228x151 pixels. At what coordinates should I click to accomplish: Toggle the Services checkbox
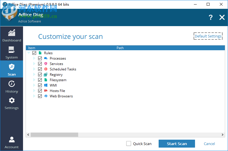(x=40, y=64)
